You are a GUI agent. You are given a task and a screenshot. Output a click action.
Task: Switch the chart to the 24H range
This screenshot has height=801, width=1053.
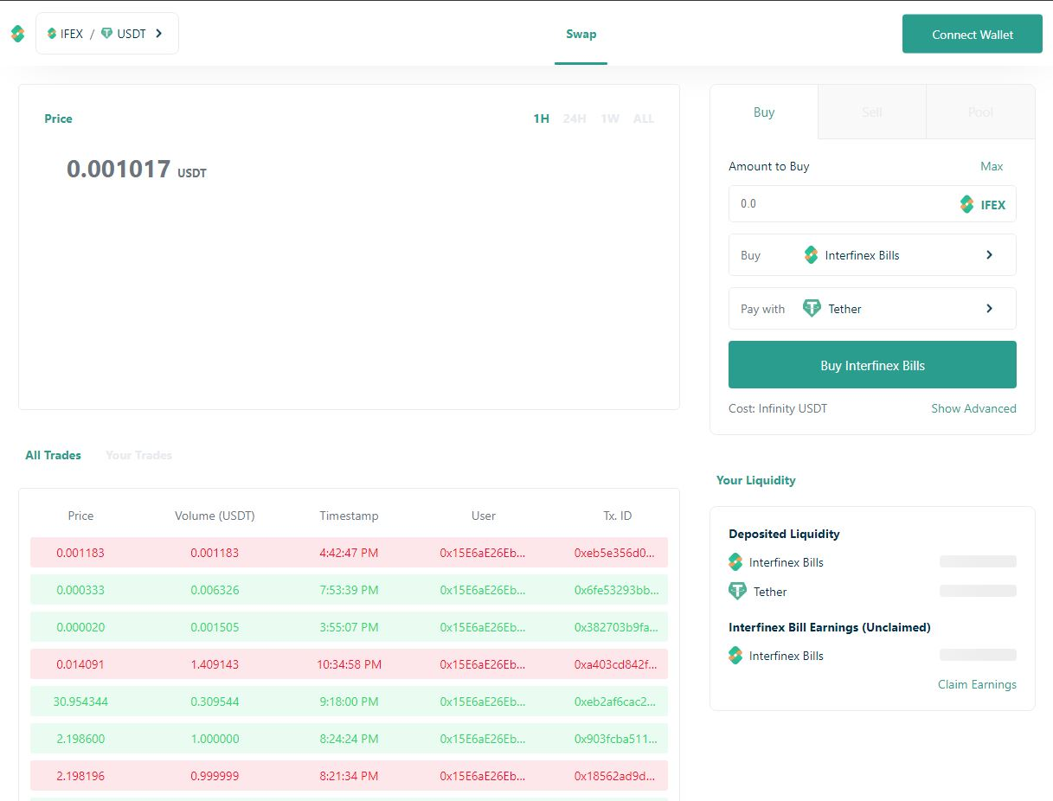pyautogui.click(x=575, y=119)
